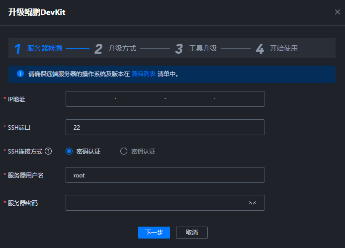Viewport: 345px width, 248px height.
Task: Click the blue info icon in notice
Action: (20, 74)
